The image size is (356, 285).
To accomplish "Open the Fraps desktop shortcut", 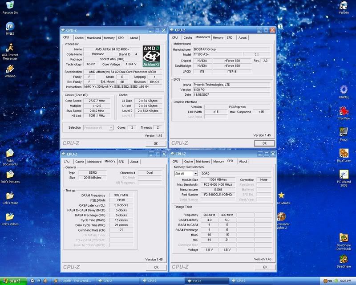I will pyautogui.click(x=344, y=132).
